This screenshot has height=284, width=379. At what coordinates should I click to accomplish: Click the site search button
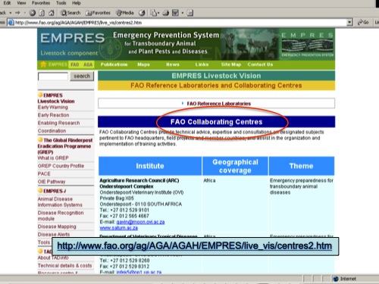coord(82,76)
